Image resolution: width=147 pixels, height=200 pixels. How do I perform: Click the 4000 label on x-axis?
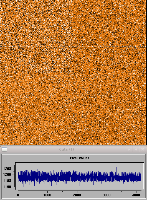pos(136,195)
